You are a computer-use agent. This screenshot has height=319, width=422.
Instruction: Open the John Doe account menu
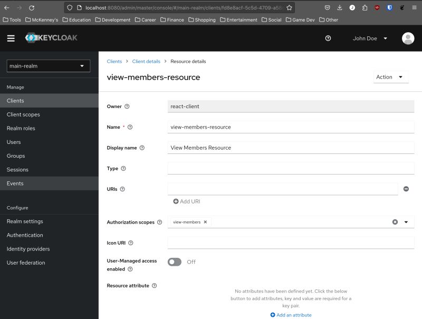372,38
